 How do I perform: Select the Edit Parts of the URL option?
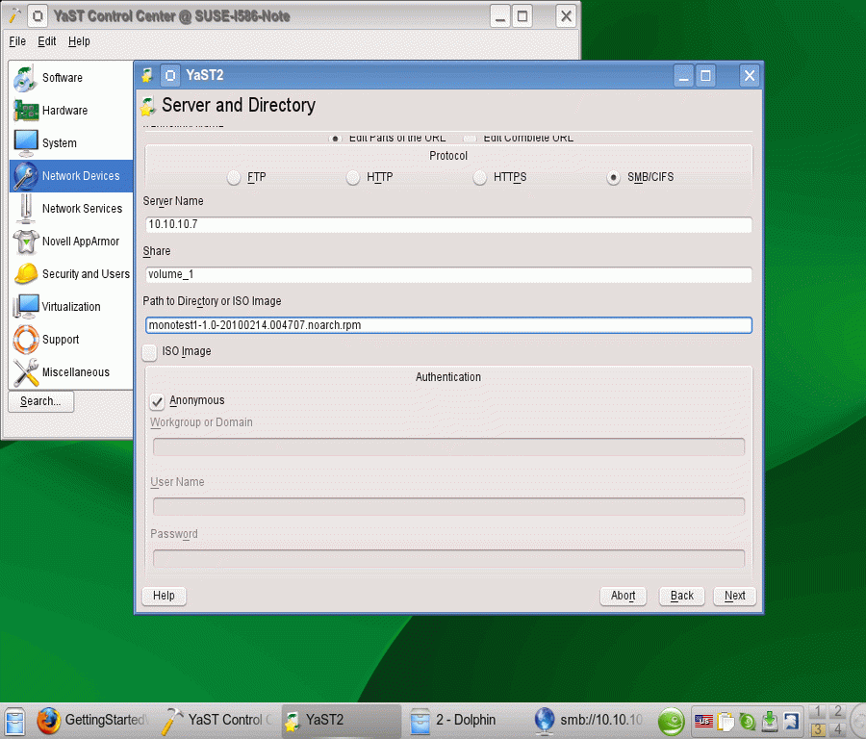point(335,138)
